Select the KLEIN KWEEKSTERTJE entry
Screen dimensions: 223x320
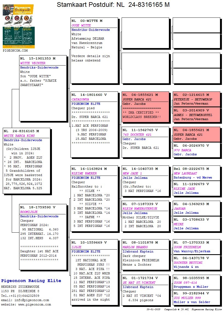tap(140, 209)
